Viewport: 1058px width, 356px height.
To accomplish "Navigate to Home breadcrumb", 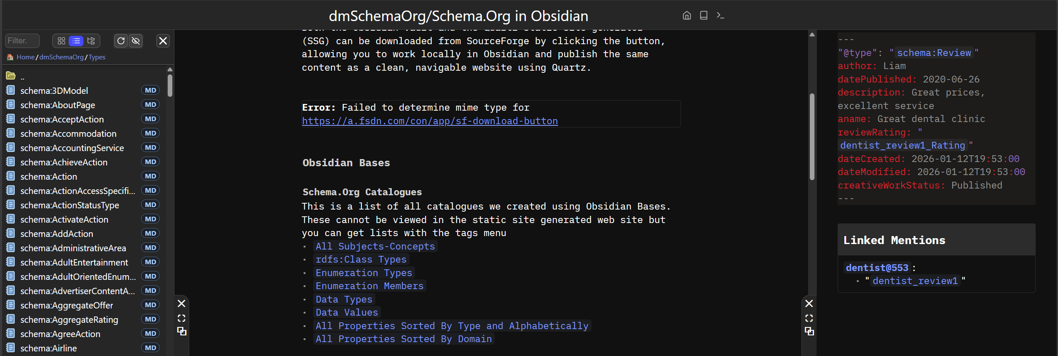I will 25,57.
